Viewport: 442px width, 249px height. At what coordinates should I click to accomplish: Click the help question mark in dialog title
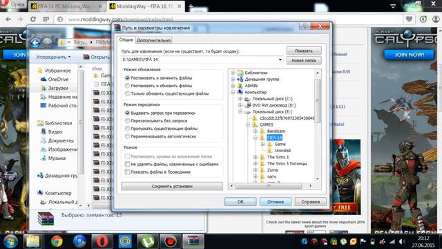tap(305, 26)
